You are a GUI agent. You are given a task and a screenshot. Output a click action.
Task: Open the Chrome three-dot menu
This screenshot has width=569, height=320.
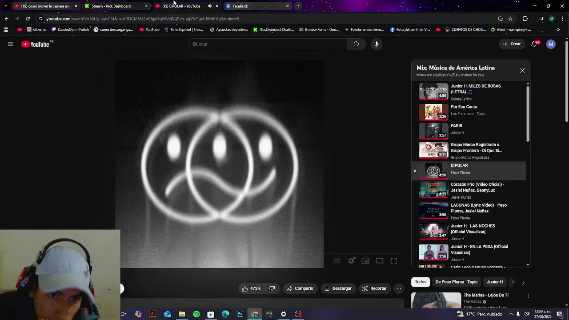click(562, 19)
